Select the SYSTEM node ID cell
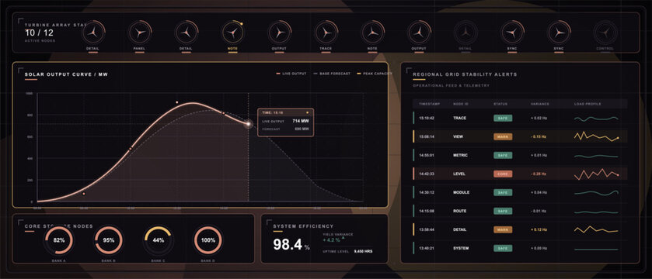 tap(461, 248)
